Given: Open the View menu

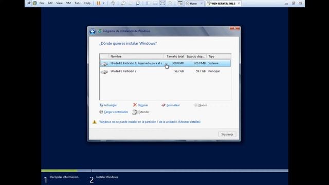Looking at the screenshot, I should 60,3.
